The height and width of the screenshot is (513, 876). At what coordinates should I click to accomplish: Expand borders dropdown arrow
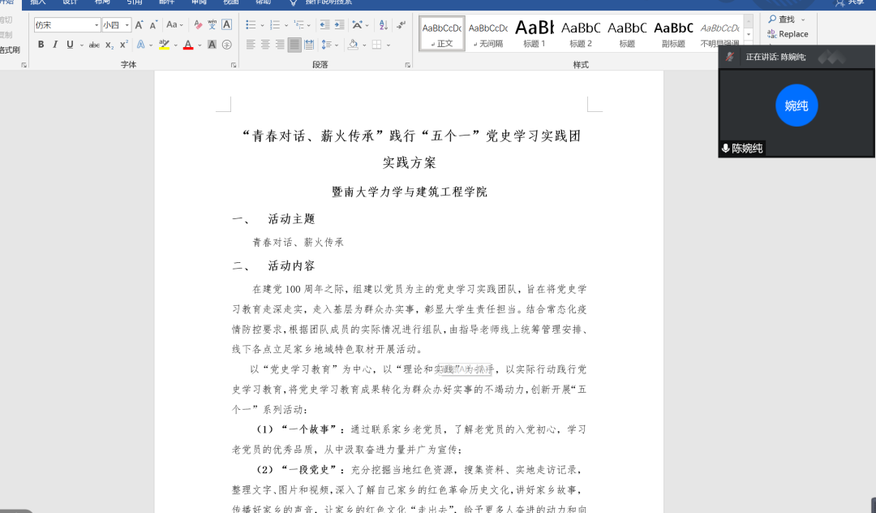pos(389,45)
